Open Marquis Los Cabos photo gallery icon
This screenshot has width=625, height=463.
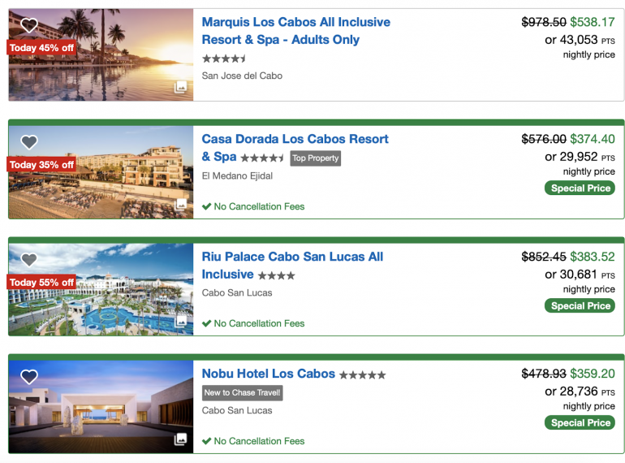(x=180, y=87)
